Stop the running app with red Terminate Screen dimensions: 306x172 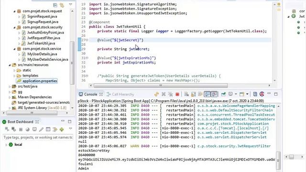pyautogui.click(x=177, y=95)
